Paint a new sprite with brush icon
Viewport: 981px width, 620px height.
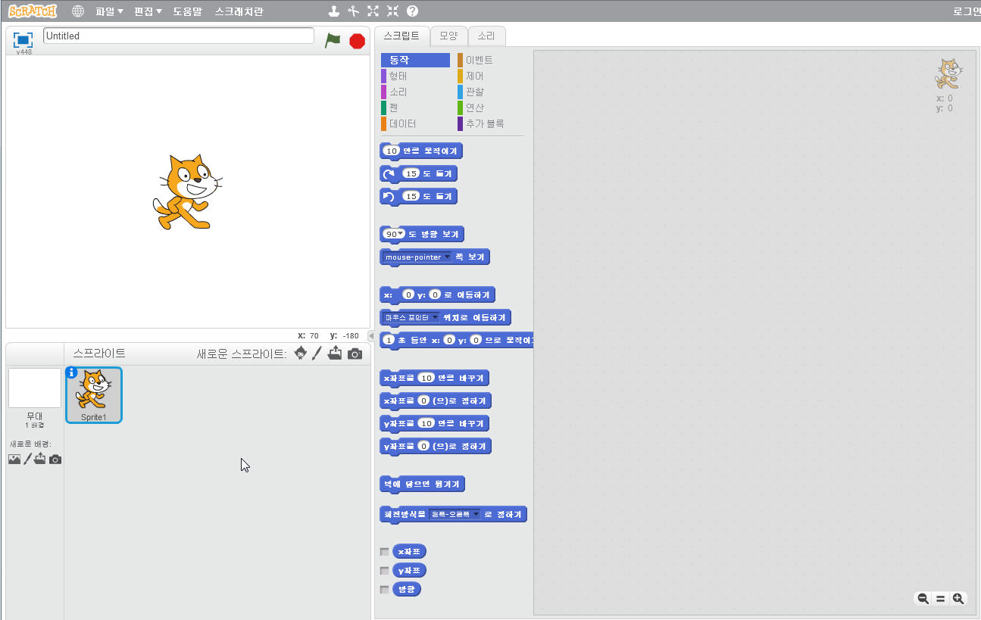[317, 354]
